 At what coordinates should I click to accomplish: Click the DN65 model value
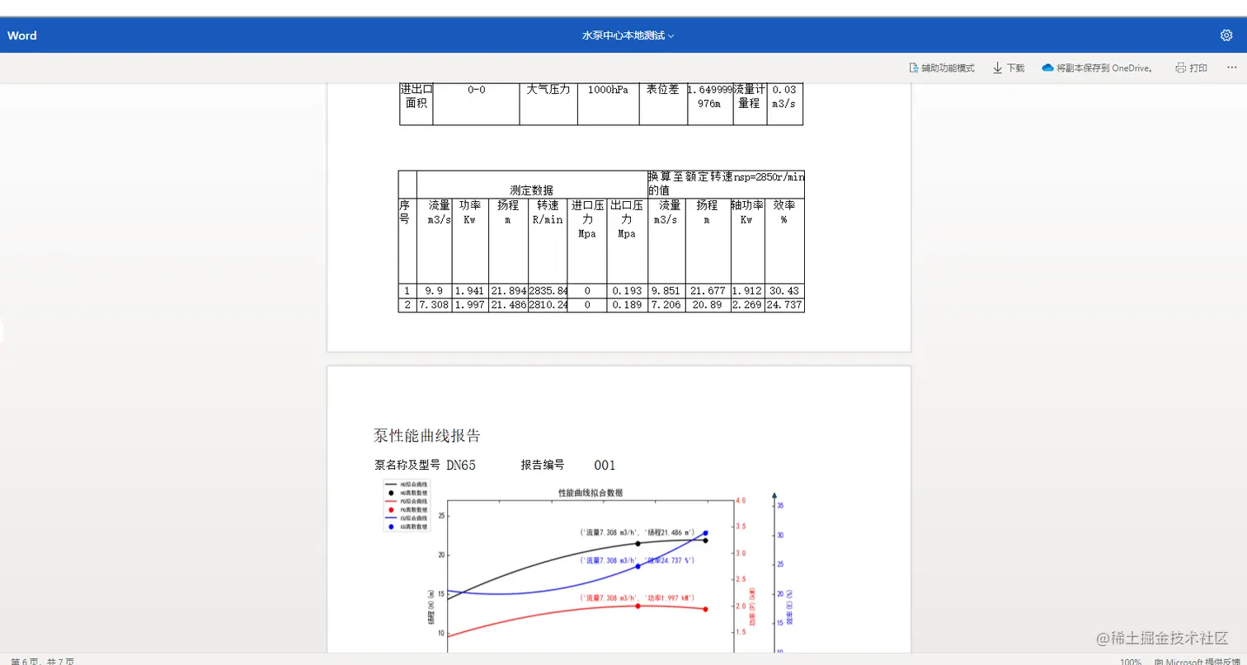click(x=461, y=465)
